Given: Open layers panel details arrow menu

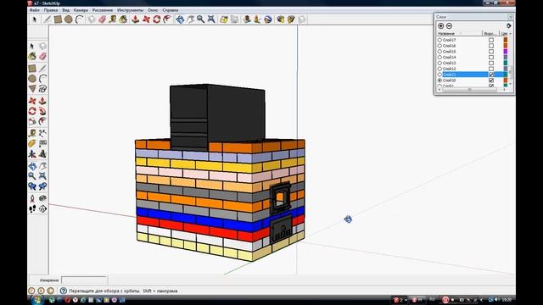Looking at the screenshot, I should point(508,26).
